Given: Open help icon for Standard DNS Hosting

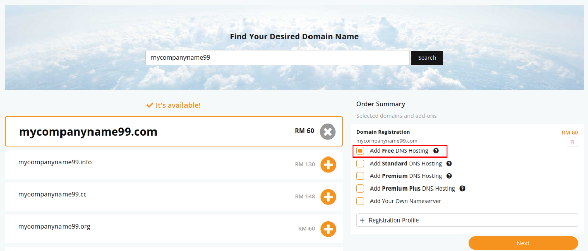Looking at the screenshot, I should (449, 164).
